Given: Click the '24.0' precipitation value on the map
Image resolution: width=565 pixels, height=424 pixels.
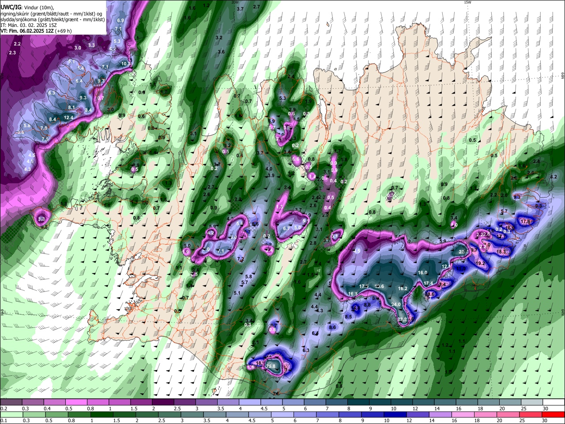Looking at the screenshot, I should [x=396, y=304].
